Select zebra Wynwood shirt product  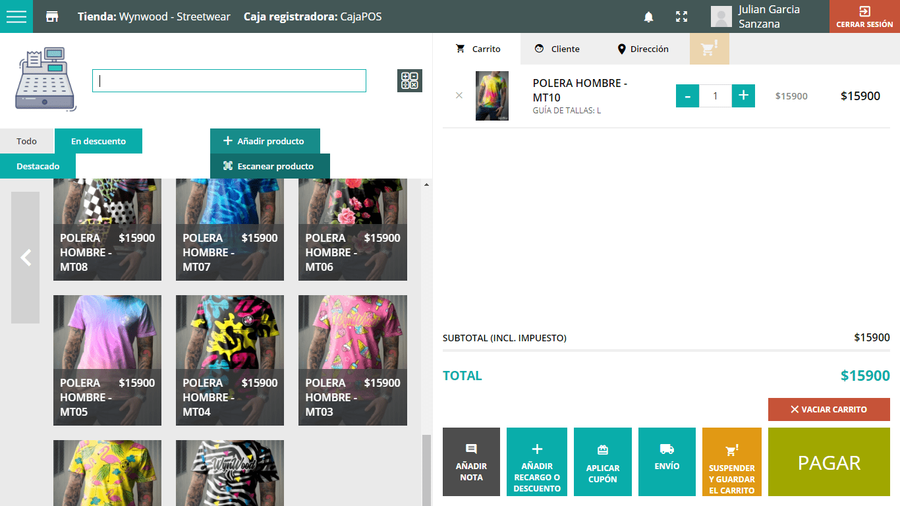click(x=230, y=473)
